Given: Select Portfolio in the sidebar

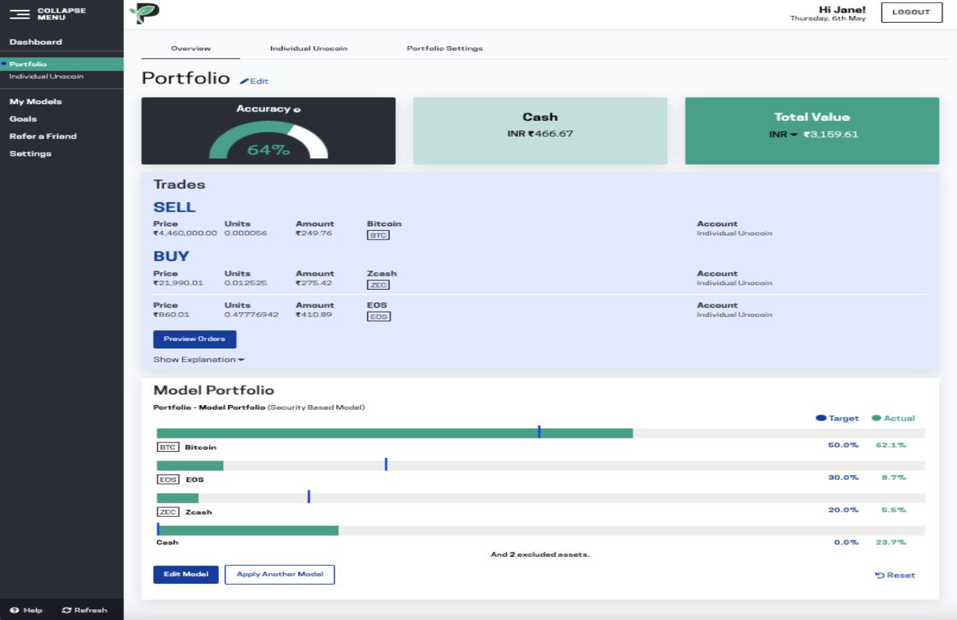Looking at the screenshot, I should (x=61, y=64).
